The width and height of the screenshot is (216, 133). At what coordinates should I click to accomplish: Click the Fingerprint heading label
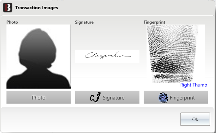coord(154,22)
